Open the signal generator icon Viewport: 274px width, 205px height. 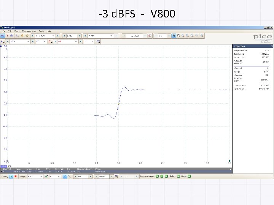17,36
